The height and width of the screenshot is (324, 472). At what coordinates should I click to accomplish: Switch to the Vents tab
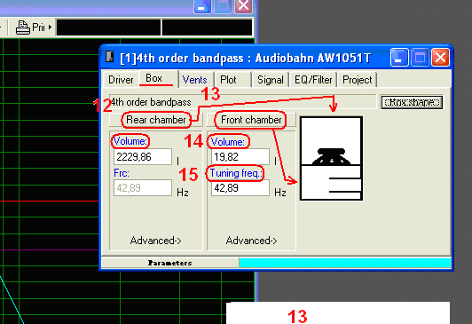click(x=196, y=80)
